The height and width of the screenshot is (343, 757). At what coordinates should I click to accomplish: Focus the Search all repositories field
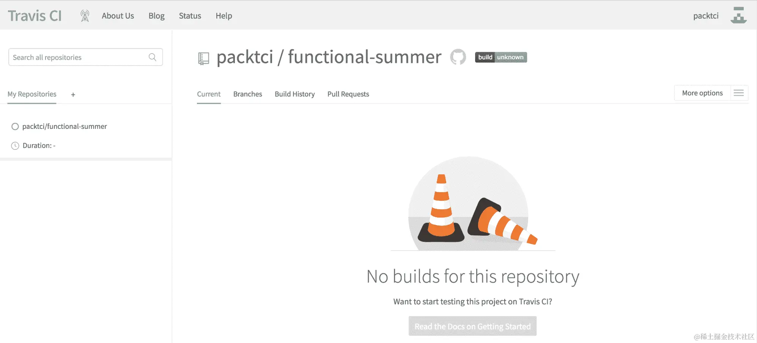click(86, 57)
